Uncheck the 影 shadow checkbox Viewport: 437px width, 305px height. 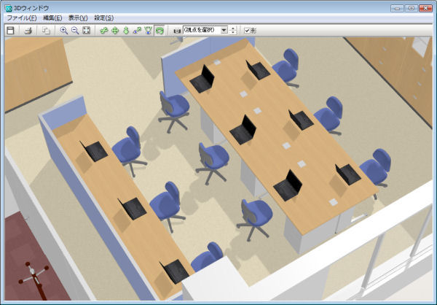tap(247, 31)
